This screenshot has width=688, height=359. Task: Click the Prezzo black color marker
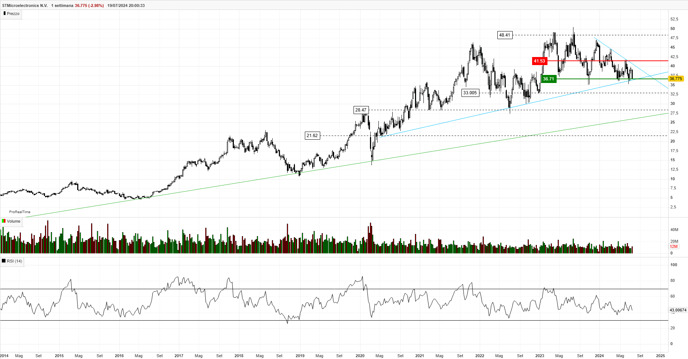4,14
